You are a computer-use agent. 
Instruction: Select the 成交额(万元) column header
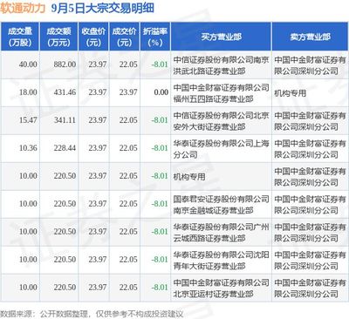(59, 37)
